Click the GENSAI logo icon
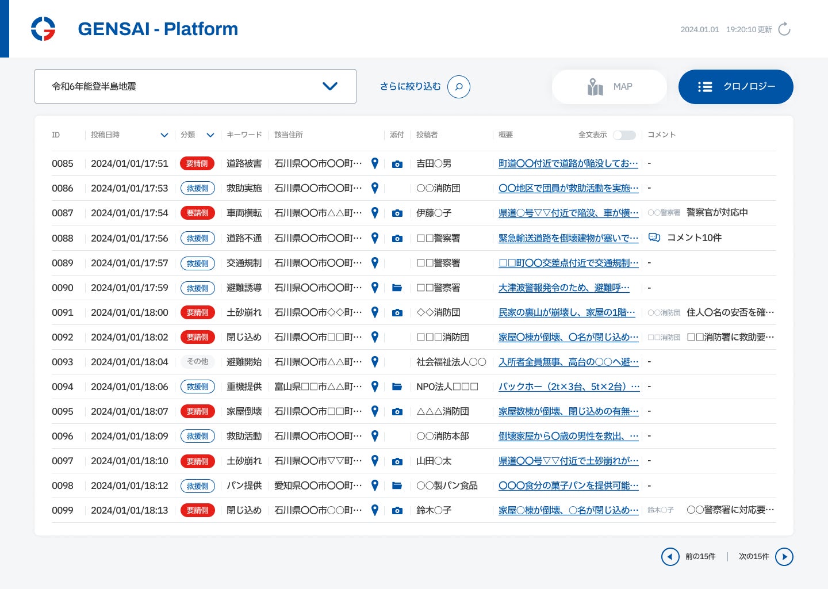Viewport: 828px width, 589px height. coord(43,29)
